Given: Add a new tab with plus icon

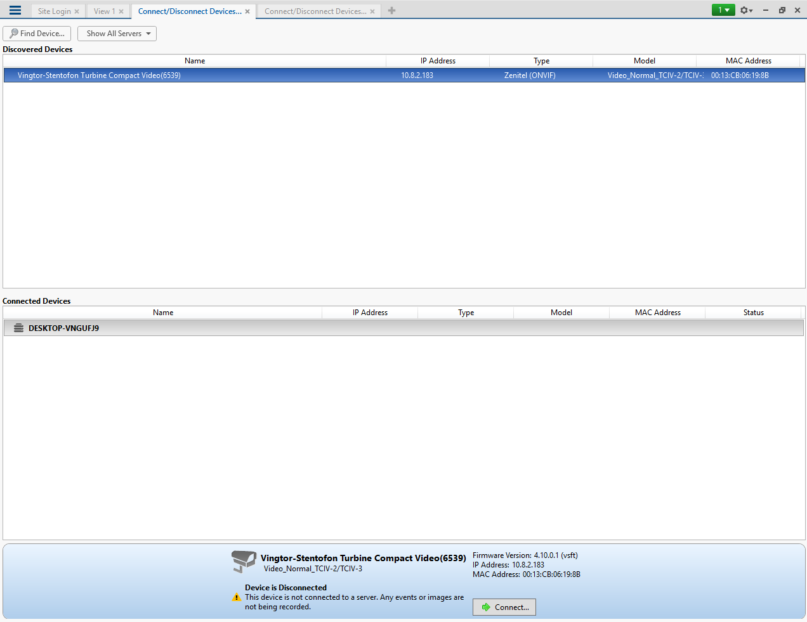Looking at the screenshot, I should [x=392, y=10].
